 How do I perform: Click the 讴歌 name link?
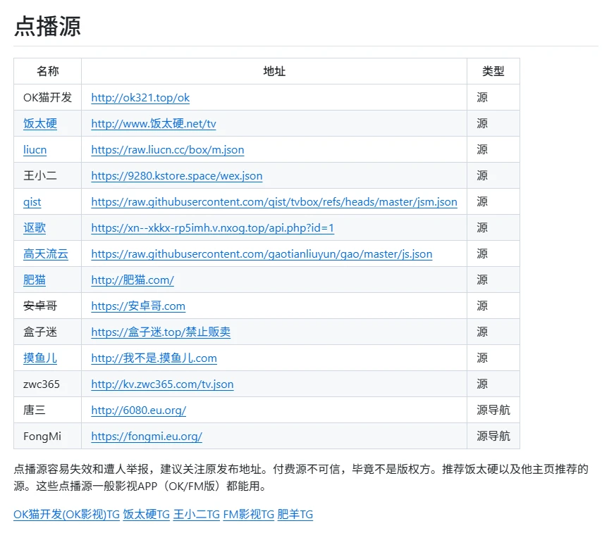(35, 228)
